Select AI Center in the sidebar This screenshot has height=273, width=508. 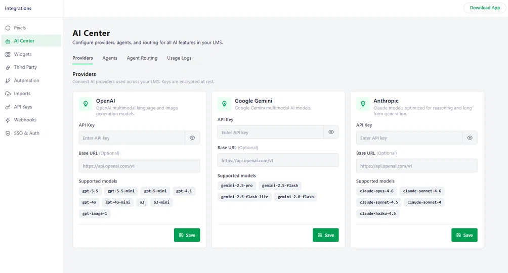point(31,41)
